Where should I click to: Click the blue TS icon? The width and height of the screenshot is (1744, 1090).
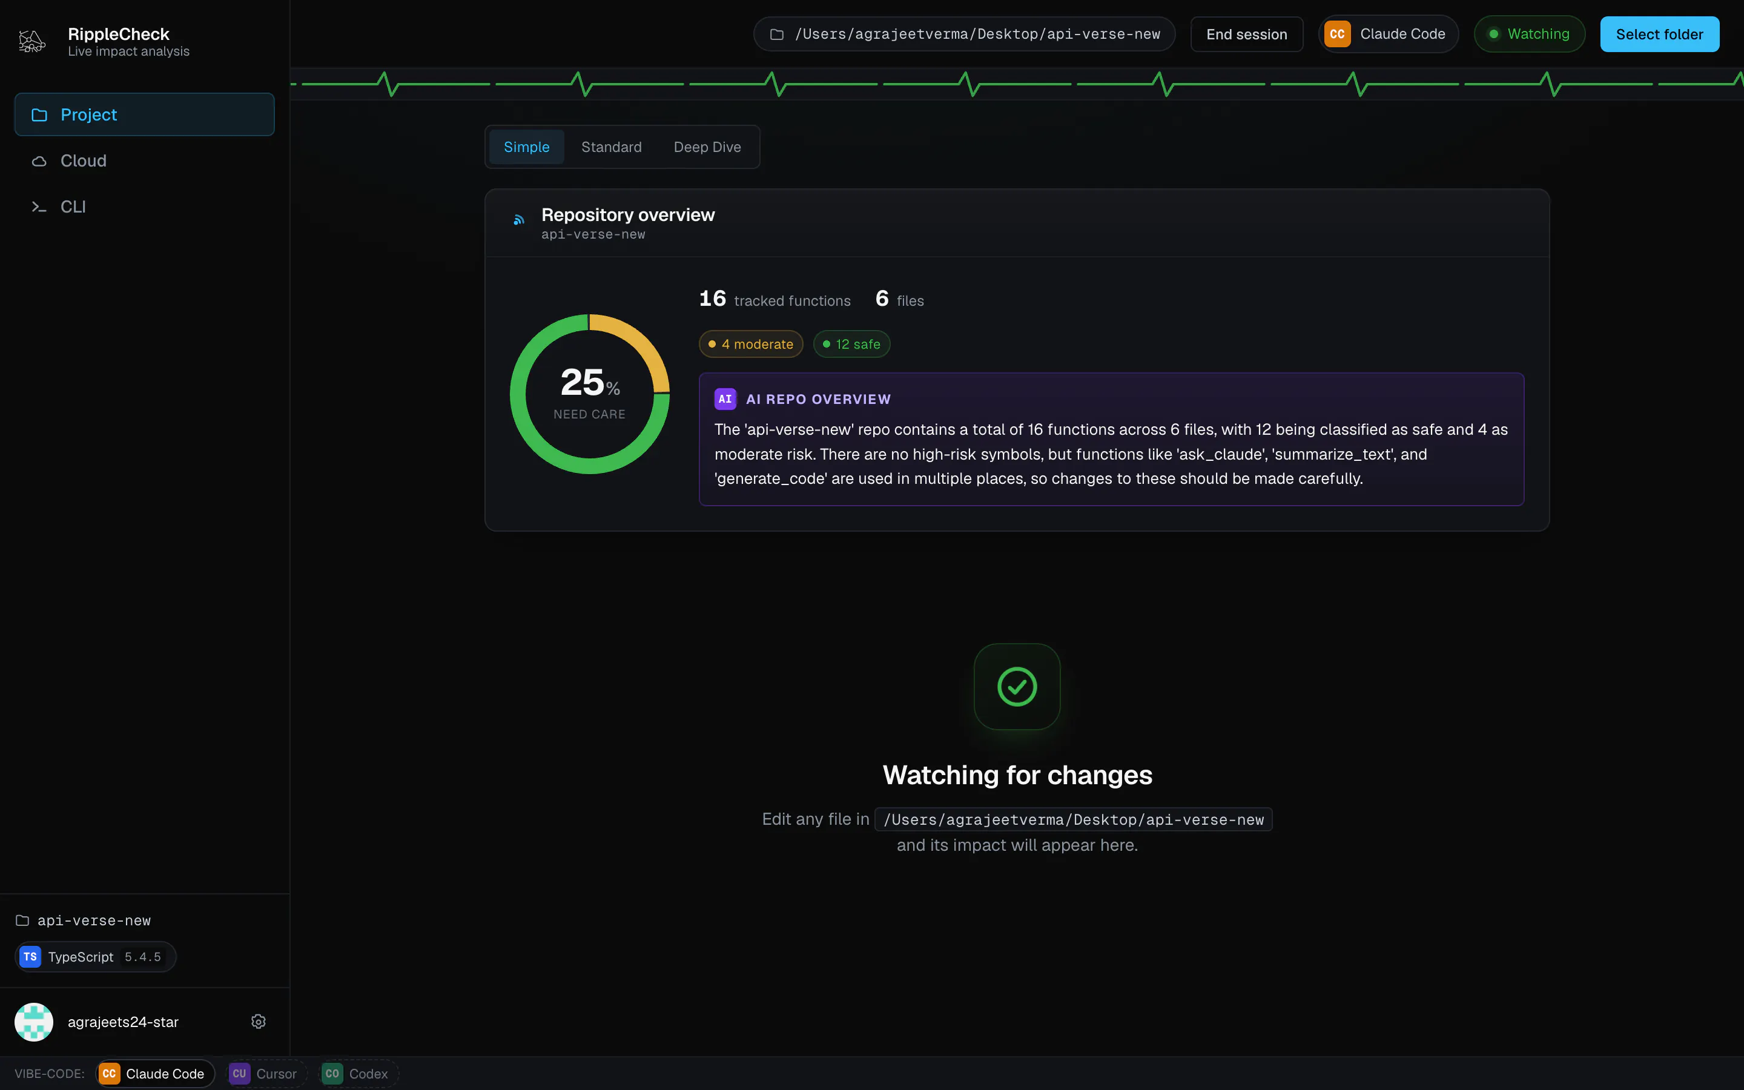point(30,957)
